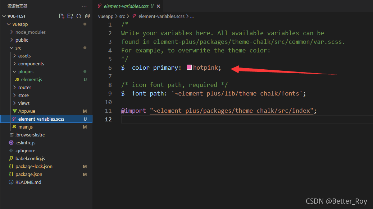The width and height of the screenshot is (373, 209).
Task: Click the New Folder icon in explorer header
Action: tap(70, 16)
